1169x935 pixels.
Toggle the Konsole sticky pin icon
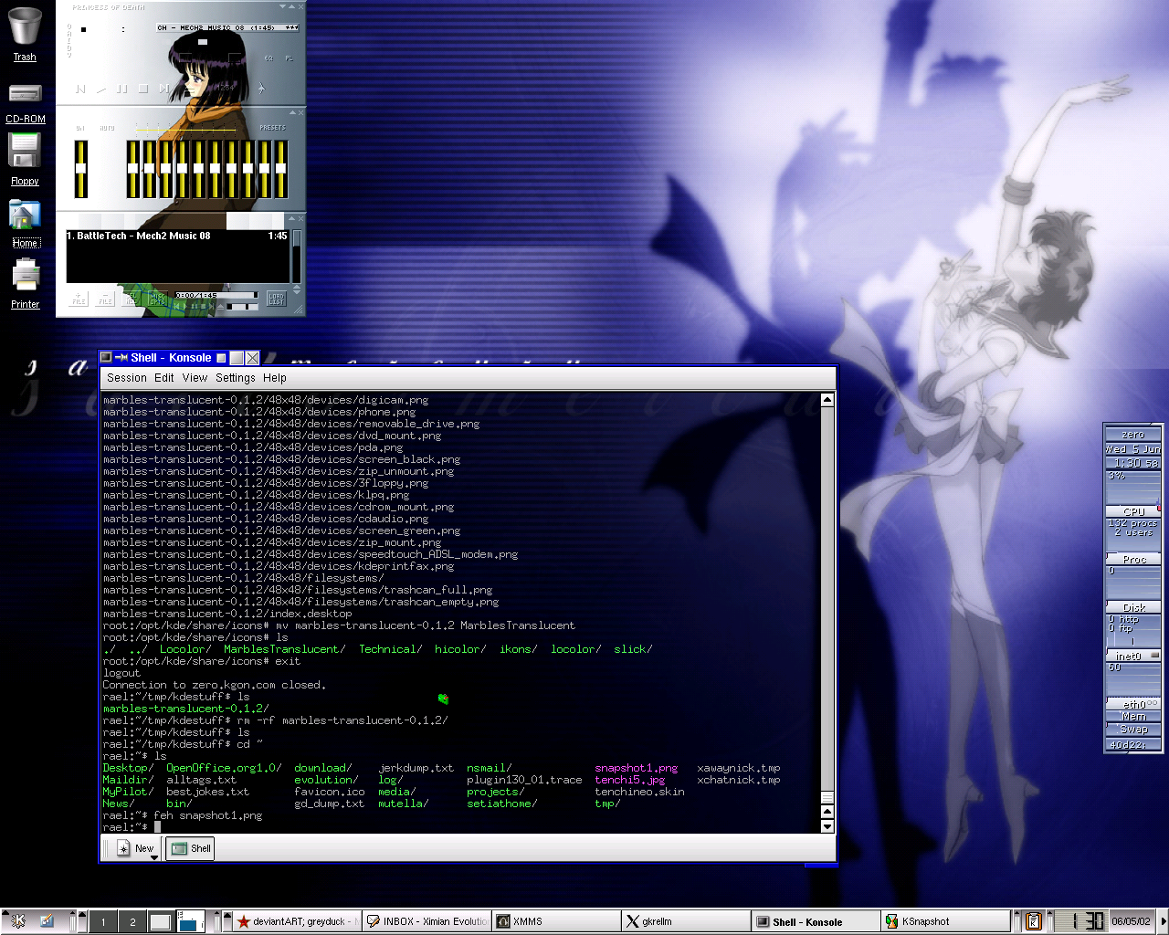tap(121, 358)
